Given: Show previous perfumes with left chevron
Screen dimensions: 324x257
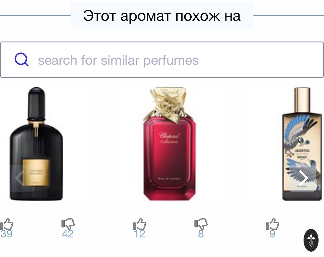Looking at the screenshot, I should pos(20,178).
